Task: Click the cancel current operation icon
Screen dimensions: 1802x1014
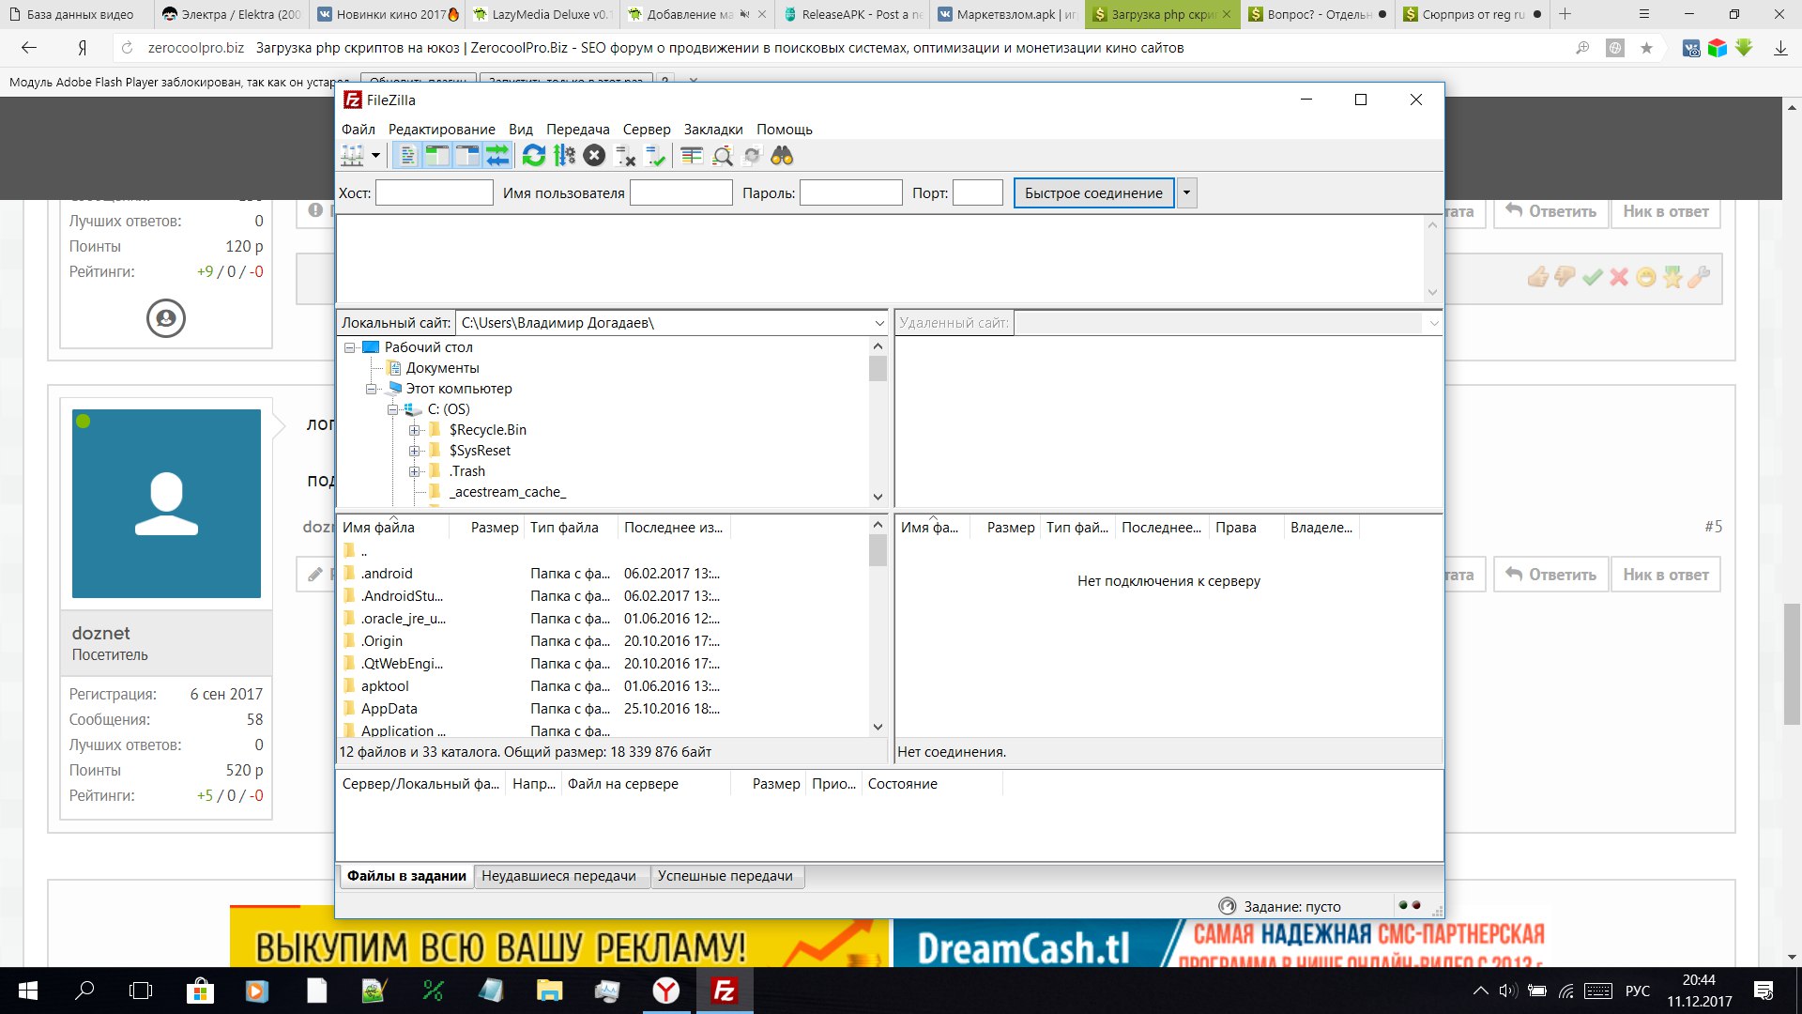Action: point(594,156)
